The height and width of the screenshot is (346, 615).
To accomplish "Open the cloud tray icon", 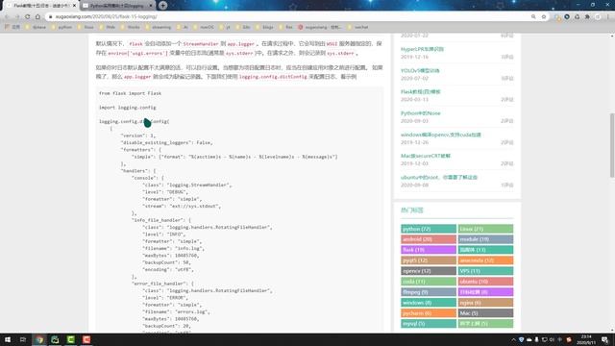I will point(529,339).
